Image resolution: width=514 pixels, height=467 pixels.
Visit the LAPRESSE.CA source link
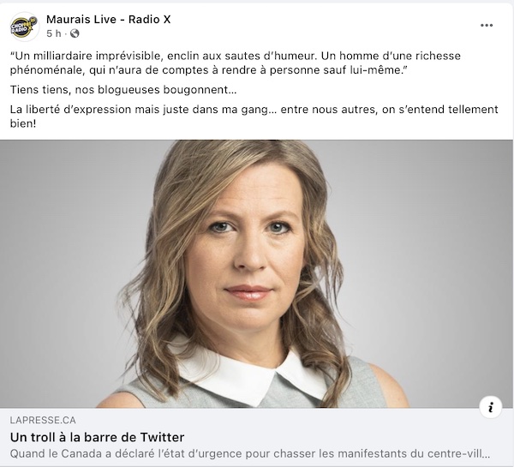click(x=43, y=420)
